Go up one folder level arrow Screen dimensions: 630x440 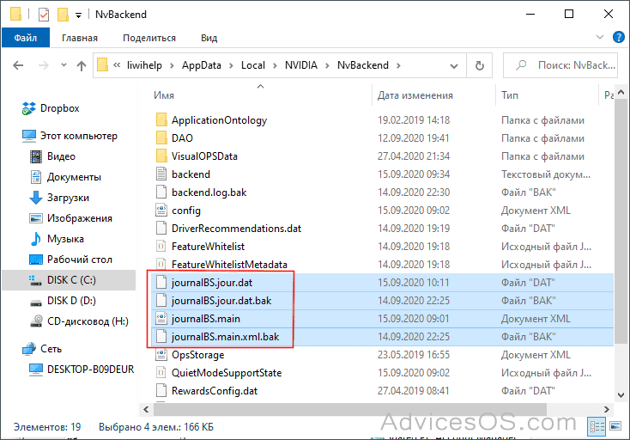click(x=82, y=65)
